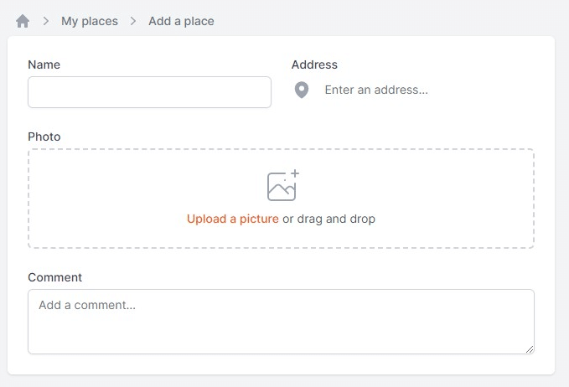Click the Upload a picture link
Screen dimensions: 569x387
(233, 219)
